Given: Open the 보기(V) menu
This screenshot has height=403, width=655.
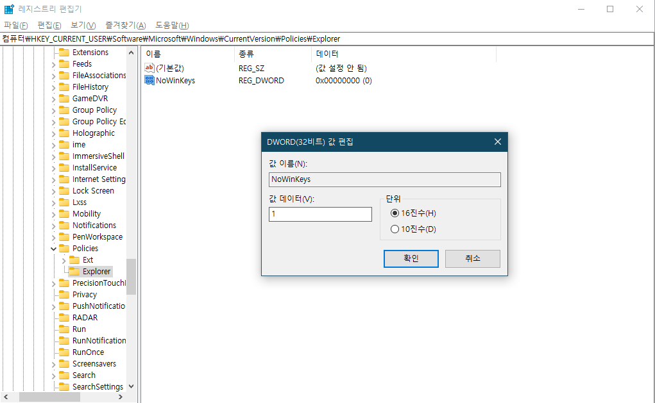Looking at the screenshot, I should point(83,26).
